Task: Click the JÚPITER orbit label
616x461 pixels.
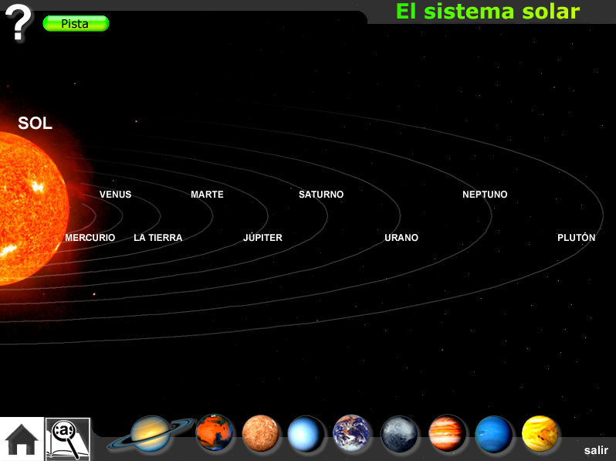Action: tap(262, 237)
